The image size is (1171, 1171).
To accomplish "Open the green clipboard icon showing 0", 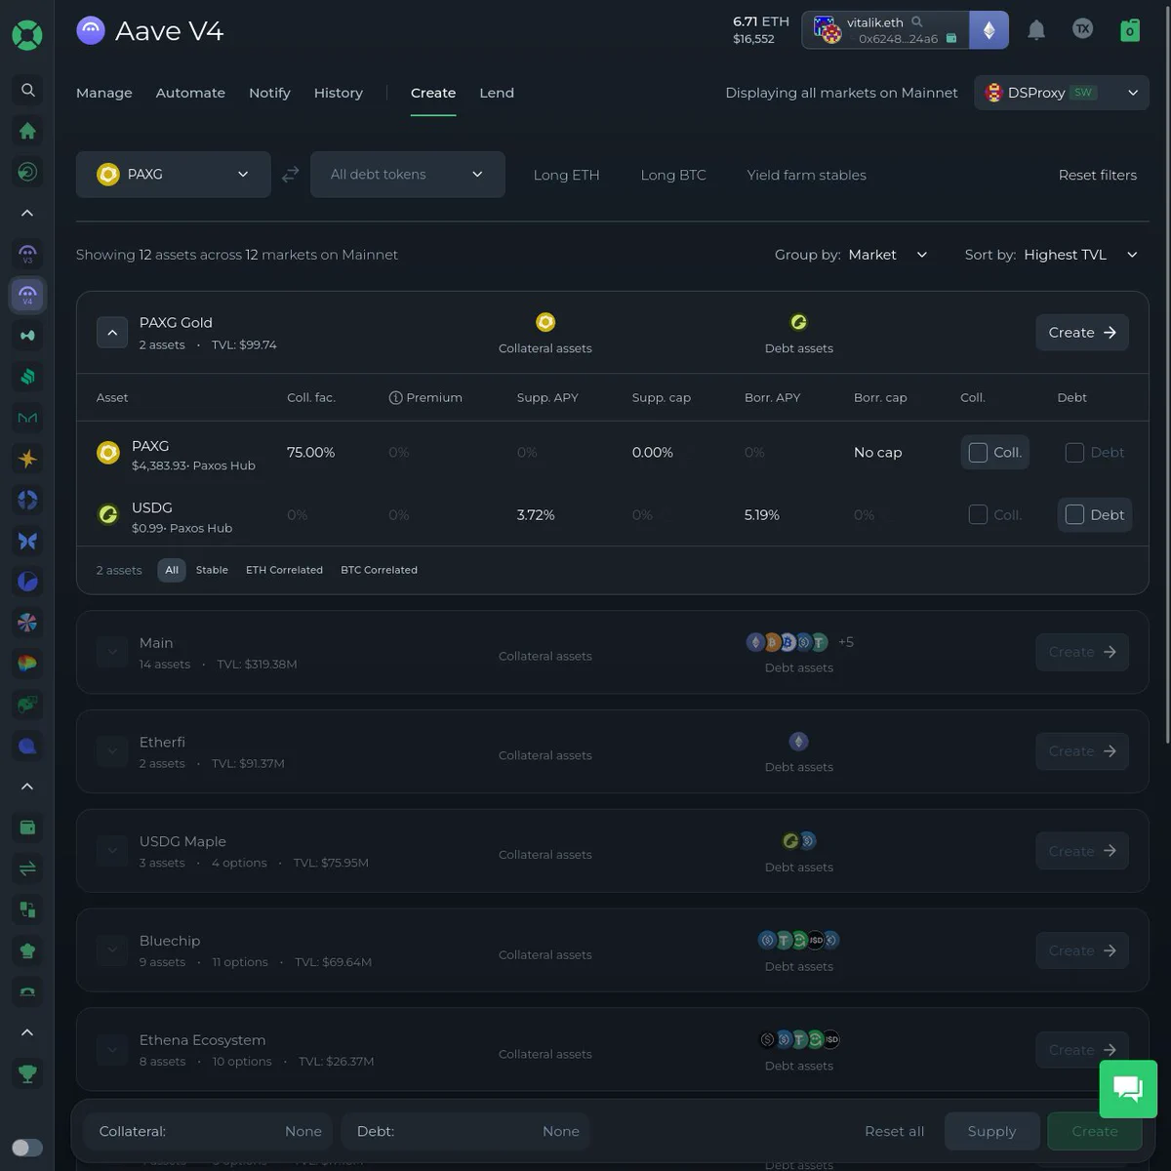I will coord(1129,30).
